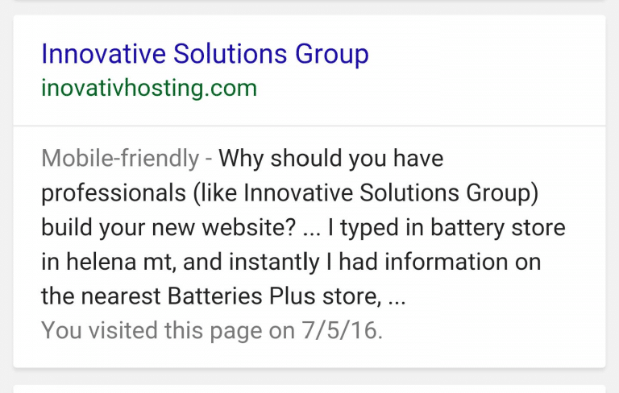This screenshot has height=393, width=619.
Task: Open the Innovative Solutions Group result title
Action: click(x=205, y=54)
